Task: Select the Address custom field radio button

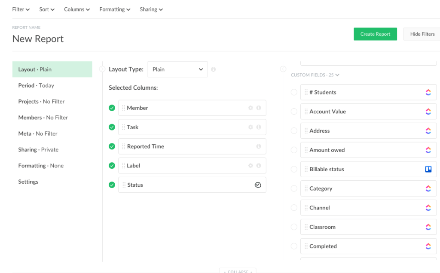Action: click(294, 130)
